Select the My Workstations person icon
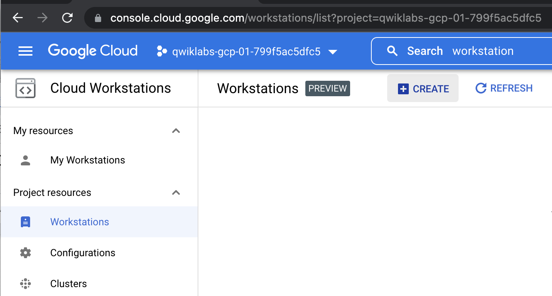 (x=25, y=160)
